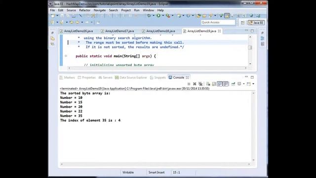Click the web browser globe icon
The image size is (316, 178).
[251, 15]
